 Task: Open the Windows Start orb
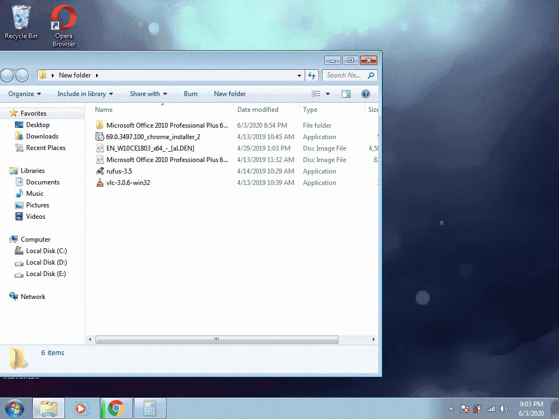pos(15,408)
